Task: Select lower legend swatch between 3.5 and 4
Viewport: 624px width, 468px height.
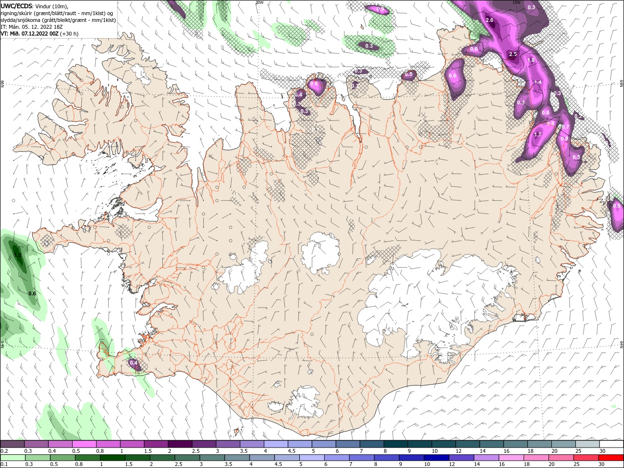Action: [x=236, y=458]
